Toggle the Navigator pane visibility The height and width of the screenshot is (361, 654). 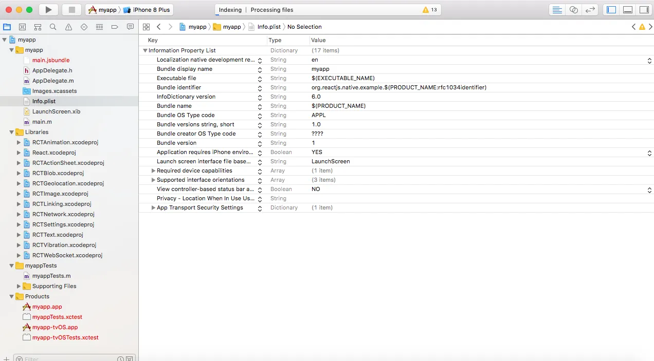click(x=611, y=10)
